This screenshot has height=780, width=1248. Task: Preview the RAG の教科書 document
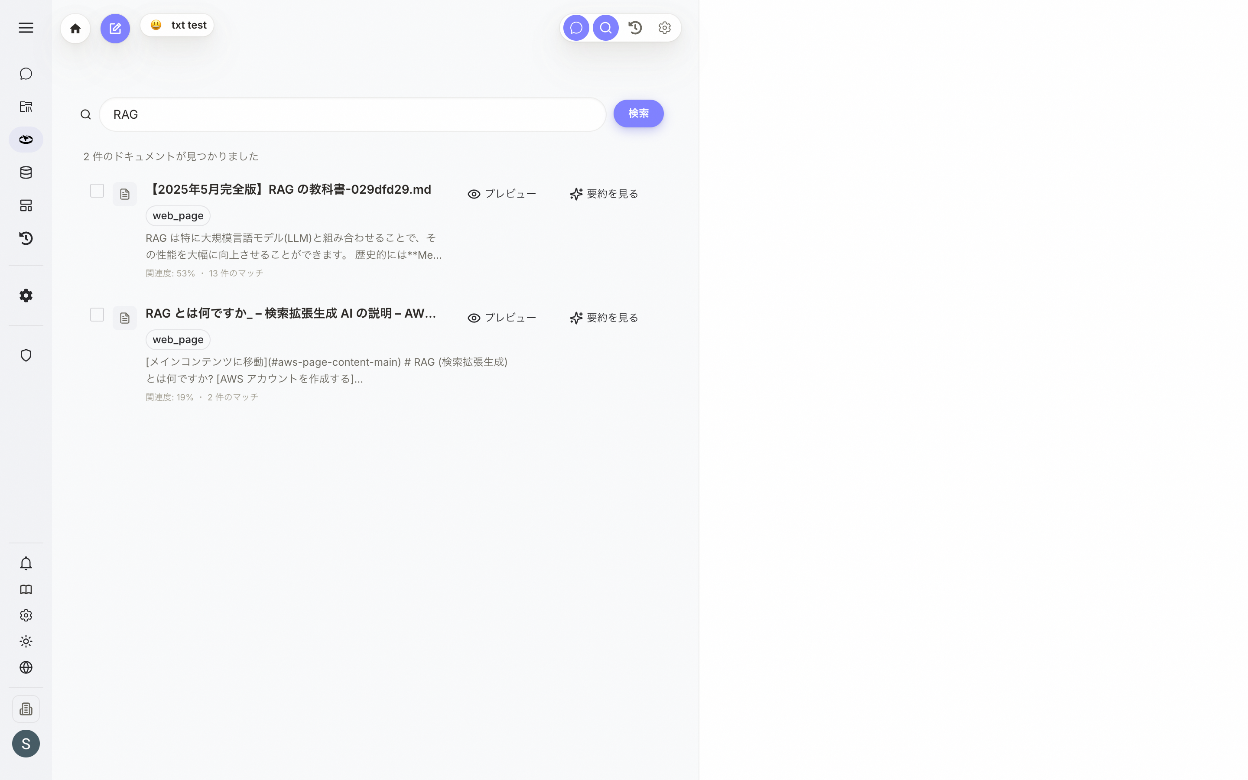[x=502, y=194]
